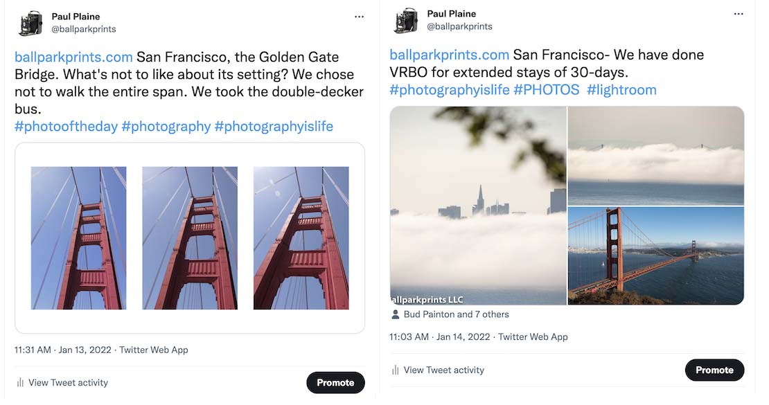Click the #photography hashtag in the left tweet

coord(166,126)
